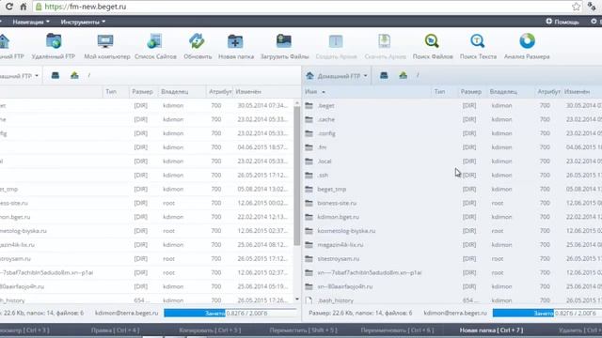Sort left panel by Тип column

coord(111,92)
